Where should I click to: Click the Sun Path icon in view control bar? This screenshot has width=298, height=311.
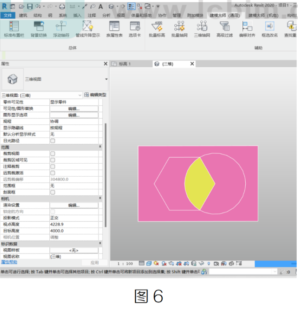click(156, 263)
